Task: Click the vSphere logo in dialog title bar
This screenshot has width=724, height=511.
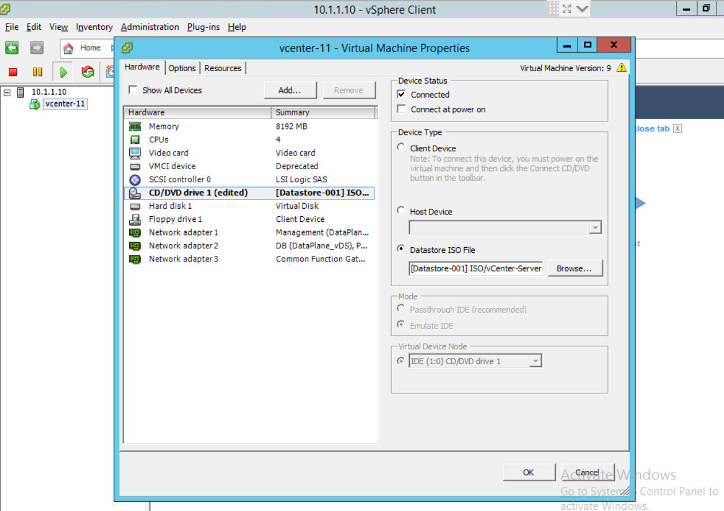Action: pos(127,48)
